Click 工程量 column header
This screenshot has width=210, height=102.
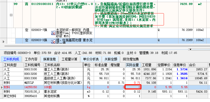(149, 65)
